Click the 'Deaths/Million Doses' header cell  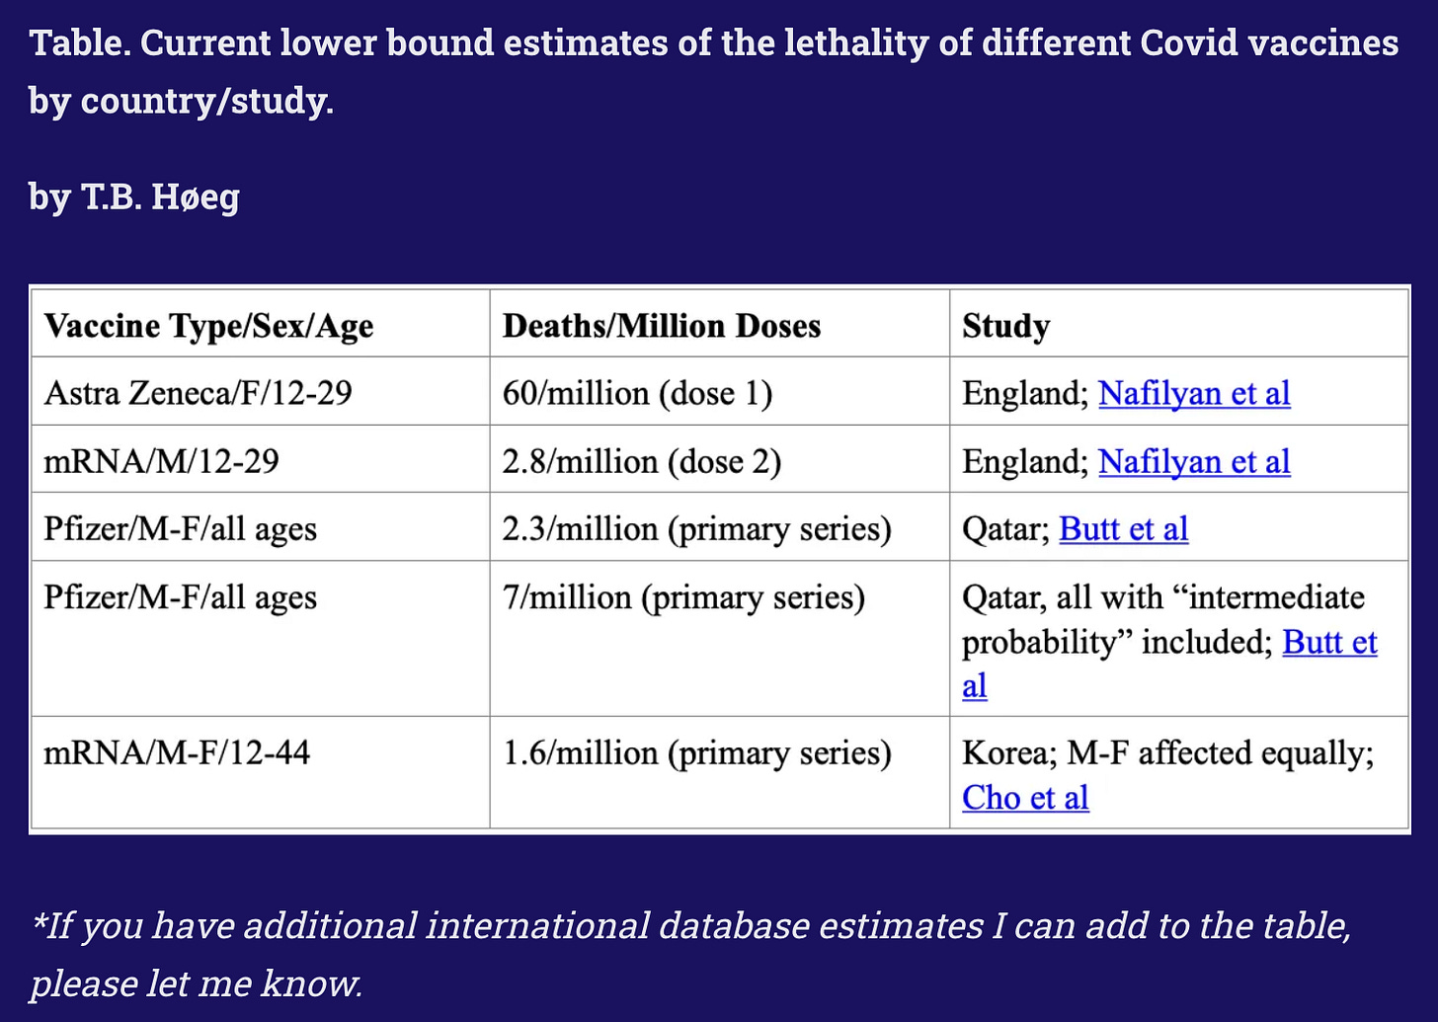tap(720, 325)
